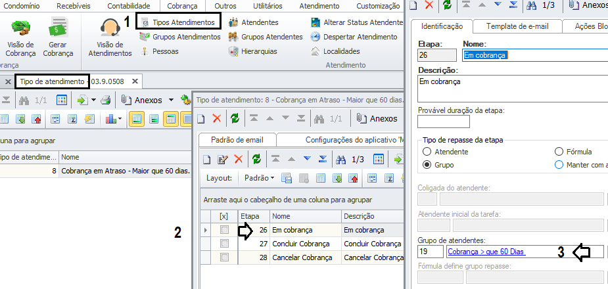
Task: Check the box for row 27 Concluir Cobrança
Action: point(224,244)
